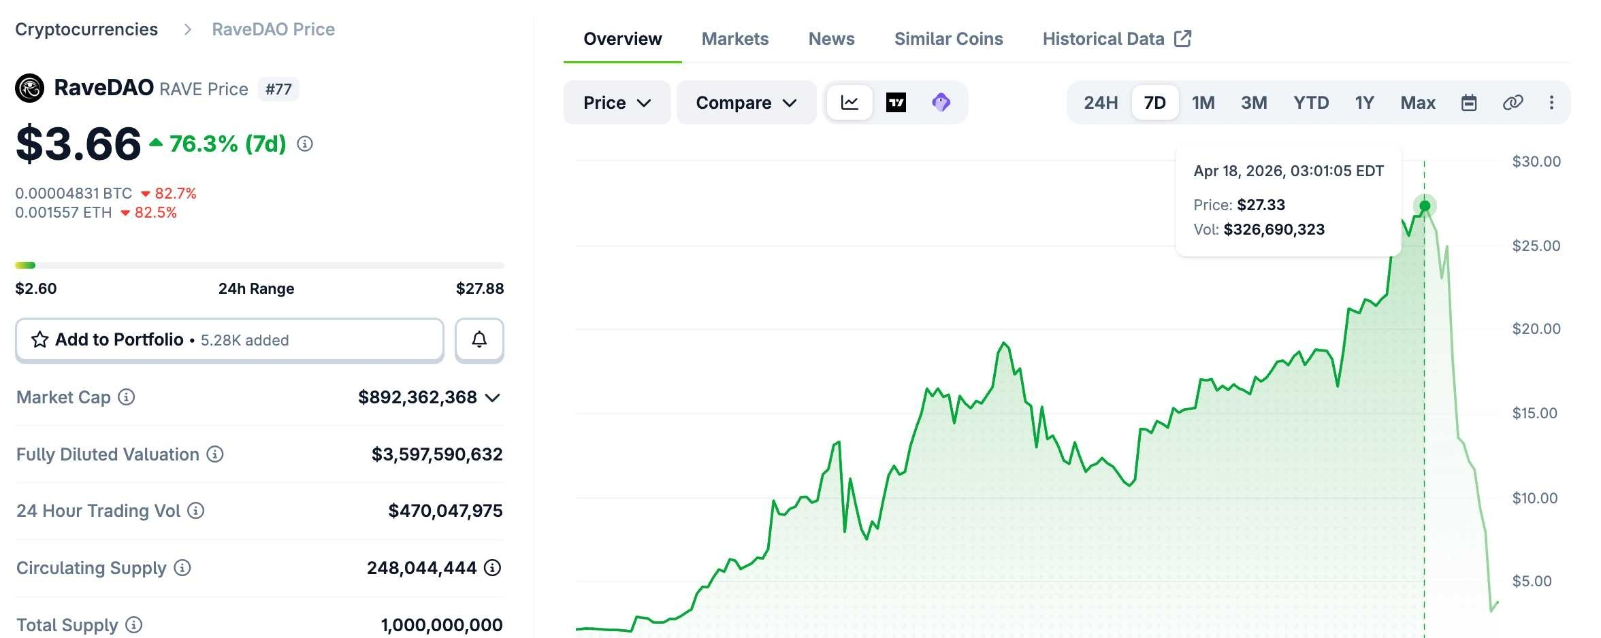
Task: Select the 24H time range
Action: point(1101,103)
